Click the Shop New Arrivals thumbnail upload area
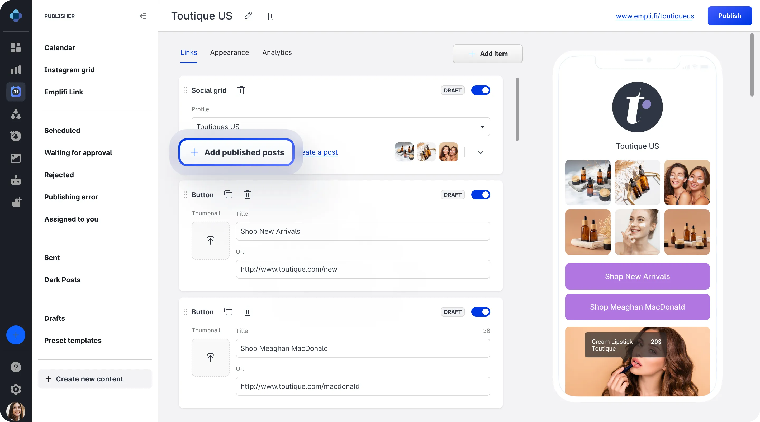The height and width of the screenshot is (422, 760). [211, 240]
